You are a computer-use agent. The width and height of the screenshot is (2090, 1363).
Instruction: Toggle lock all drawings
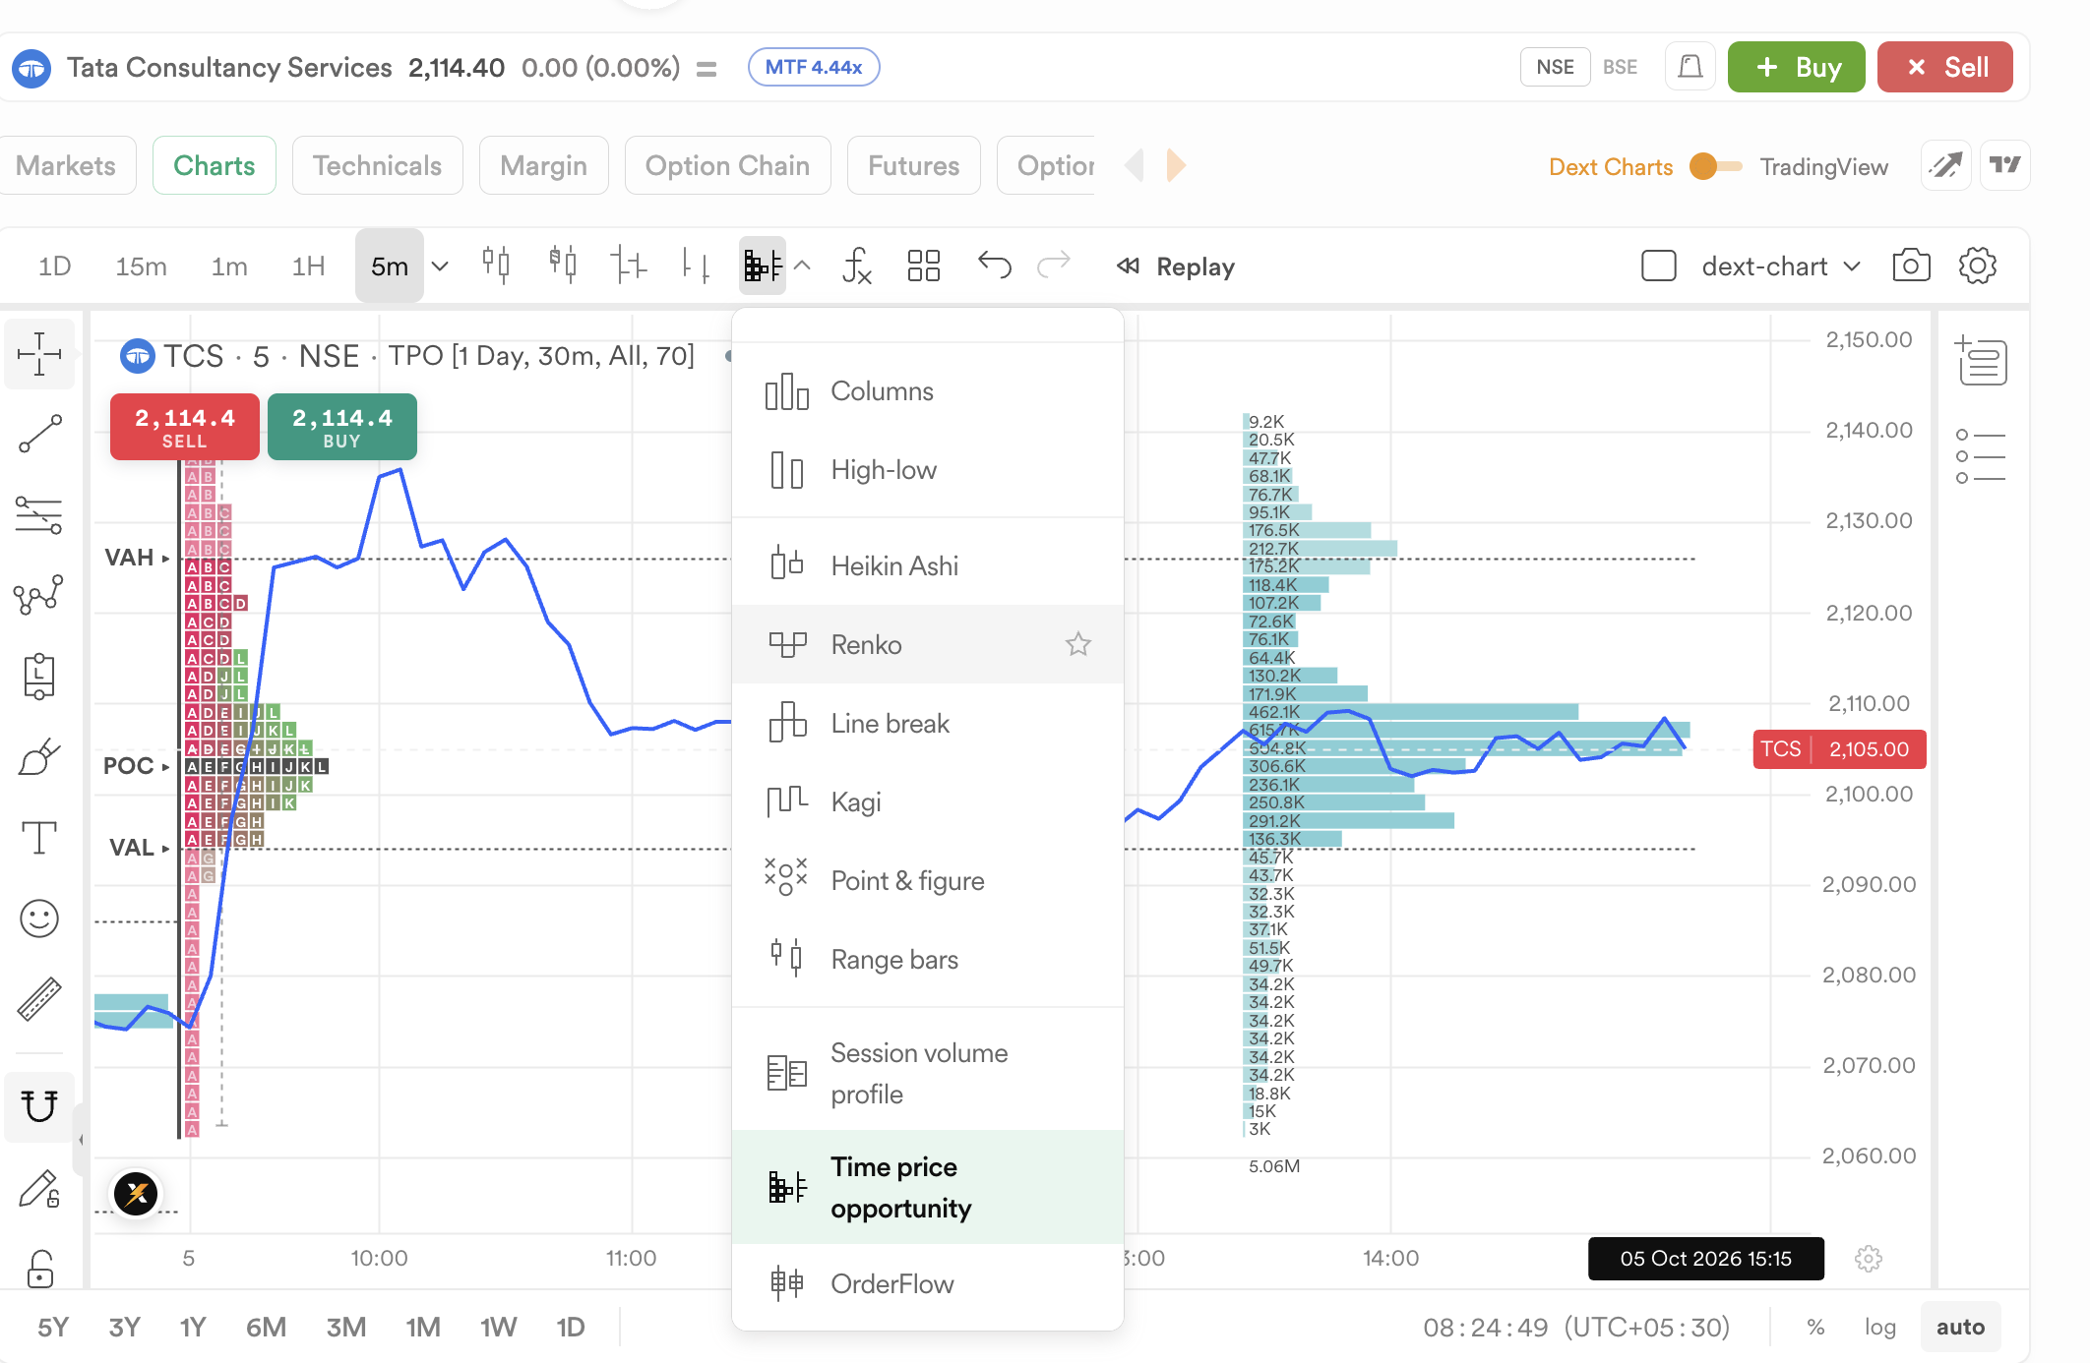coord(39,1269)
